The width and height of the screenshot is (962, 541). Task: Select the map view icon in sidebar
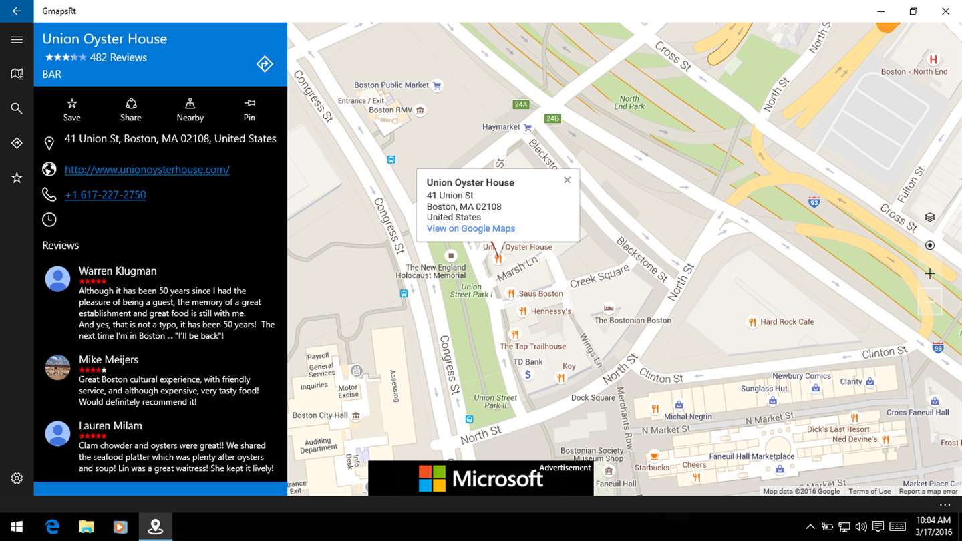point(17,74)
